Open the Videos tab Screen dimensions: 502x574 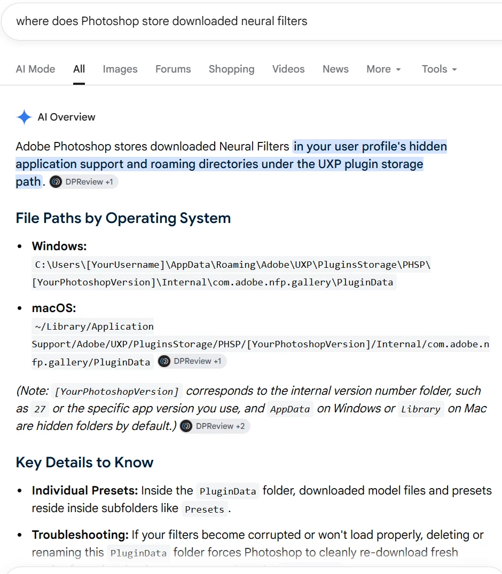pyautogui.click(x=288, y=69)
